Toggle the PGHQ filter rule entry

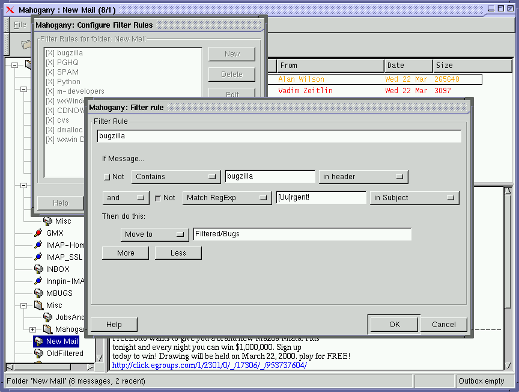(x=62, y=63)
